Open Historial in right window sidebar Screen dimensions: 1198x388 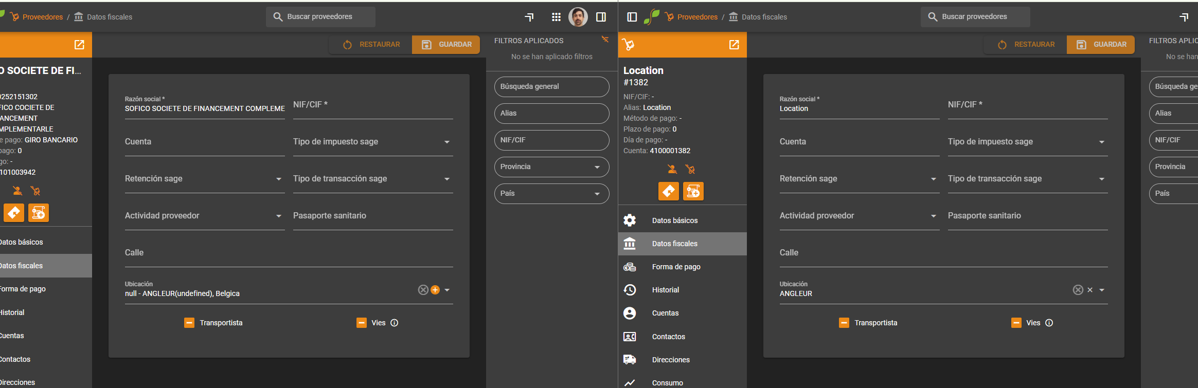coord(682,290)
